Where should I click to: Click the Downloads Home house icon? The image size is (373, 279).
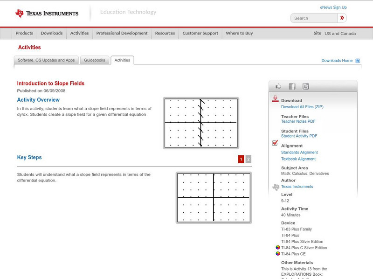[358, 61]
